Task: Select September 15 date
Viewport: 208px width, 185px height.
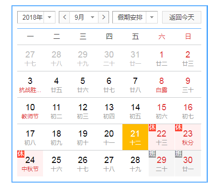Action: coord(162,111)
